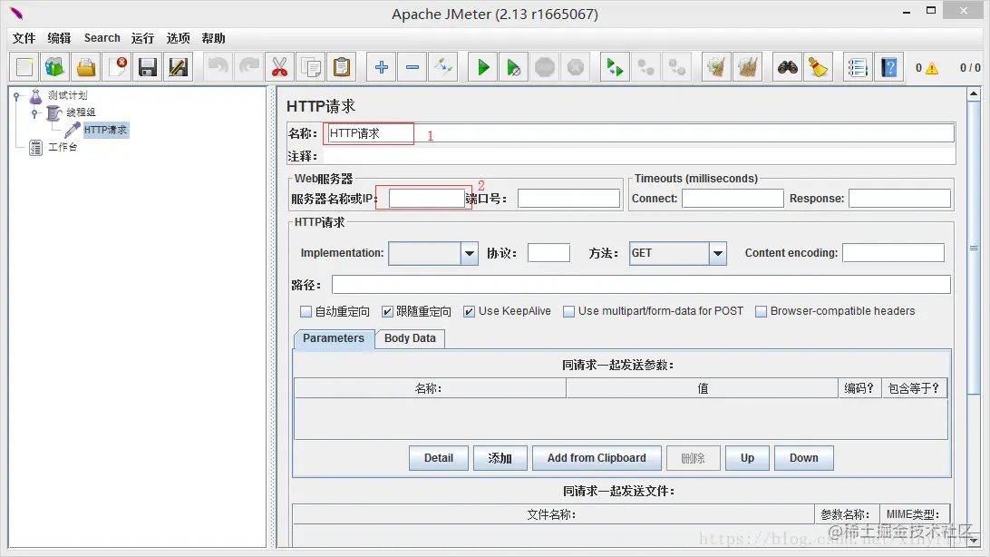Click the scrollbar down arrow
This screenshot has width=990, height=557.
tap(974, 541)
